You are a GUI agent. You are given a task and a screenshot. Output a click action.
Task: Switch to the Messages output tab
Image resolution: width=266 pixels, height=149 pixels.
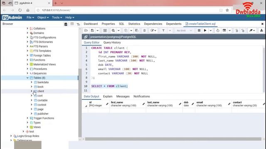click(x=123, y=96)
